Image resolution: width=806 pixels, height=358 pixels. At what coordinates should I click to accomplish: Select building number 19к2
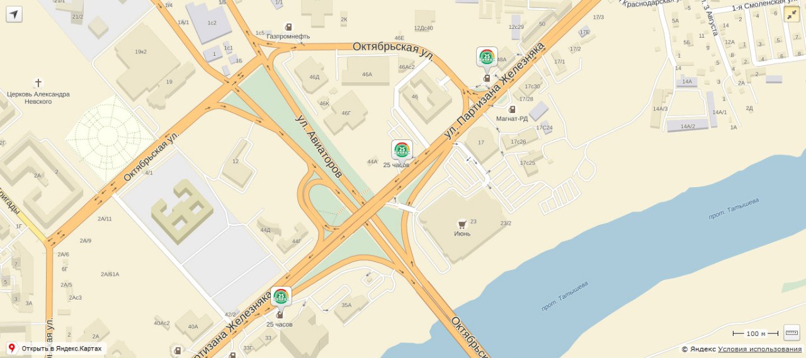click(x=140, y=52)
